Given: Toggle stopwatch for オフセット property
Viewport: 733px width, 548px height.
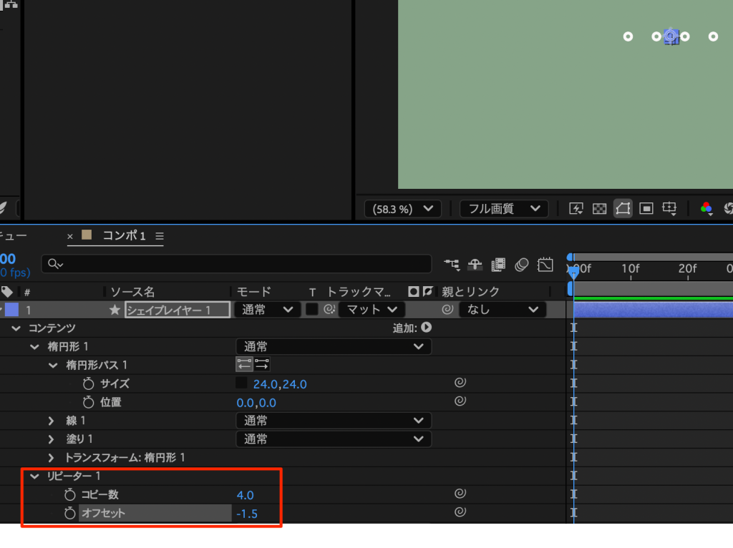Looking at the screenshot, I should [69, 513].
